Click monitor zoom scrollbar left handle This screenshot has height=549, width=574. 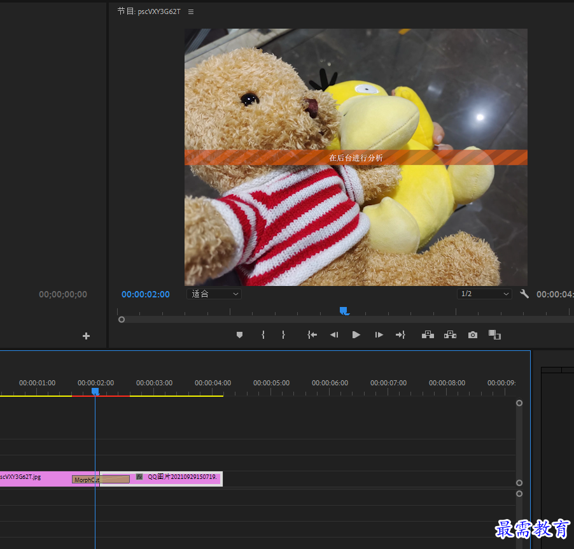(x=122, y=320)
